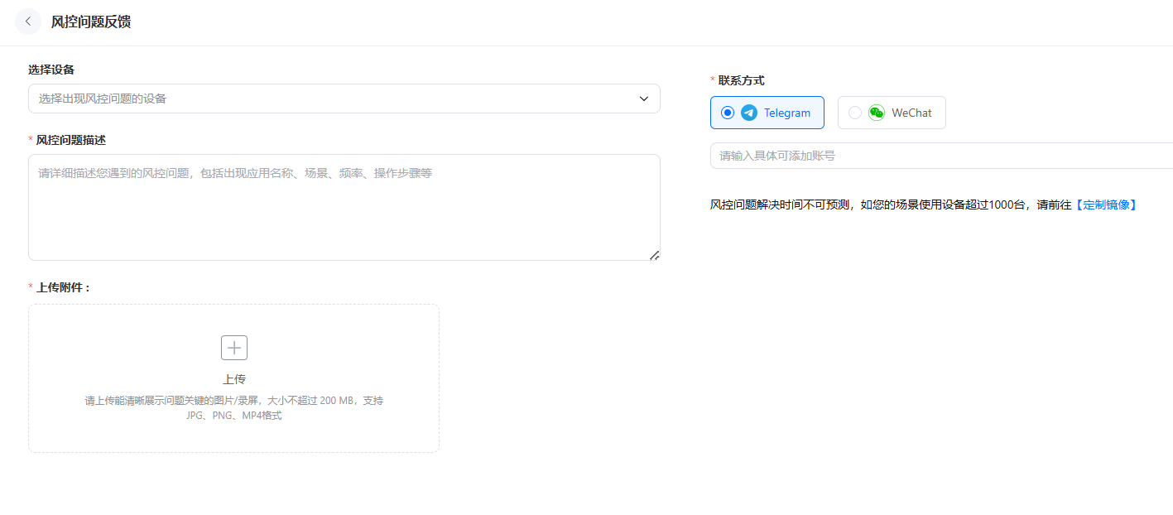The width and height of the screenshot is (1173, 515).
Task: Open the 【定制镜像】 link
Action: coord(1105,205)
